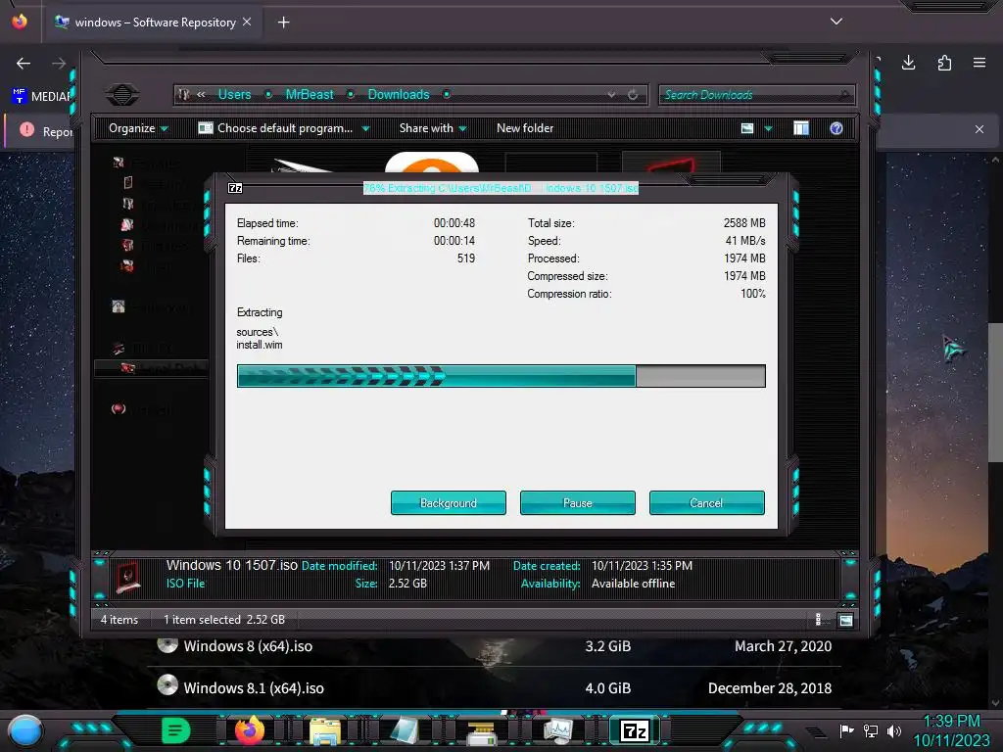
Task: Open a new Firefox tab with the plus
Action: click(283, 23)
